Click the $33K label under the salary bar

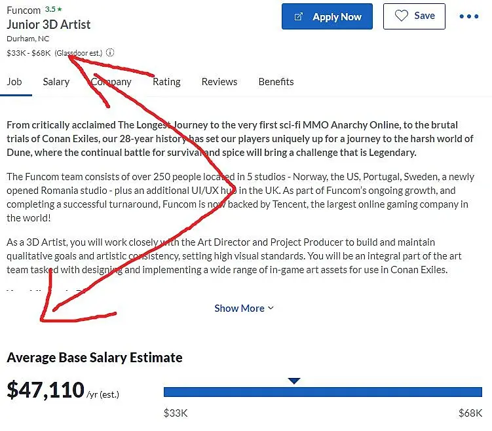[176, 413]
